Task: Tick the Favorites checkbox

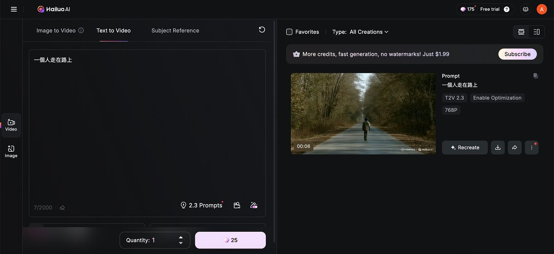Action: pyautogui.click(x=289, y=32)
